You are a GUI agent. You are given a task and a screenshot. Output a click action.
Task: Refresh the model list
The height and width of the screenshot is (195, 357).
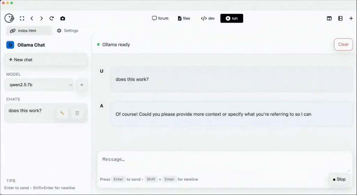(82, 85)
